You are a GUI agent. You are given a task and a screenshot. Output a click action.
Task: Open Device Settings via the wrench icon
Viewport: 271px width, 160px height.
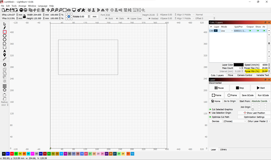pyautogui.click(x=83, y=10)
